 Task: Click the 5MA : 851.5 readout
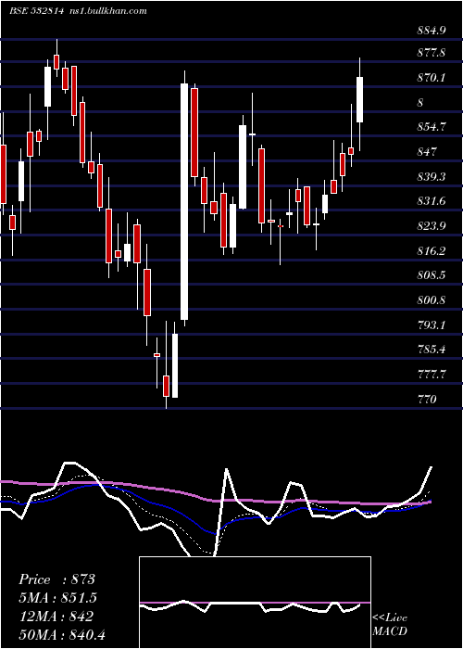(57, 598)
